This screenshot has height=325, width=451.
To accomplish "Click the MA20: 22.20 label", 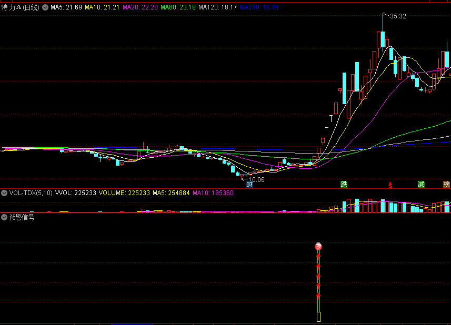I will pos(140,7).
